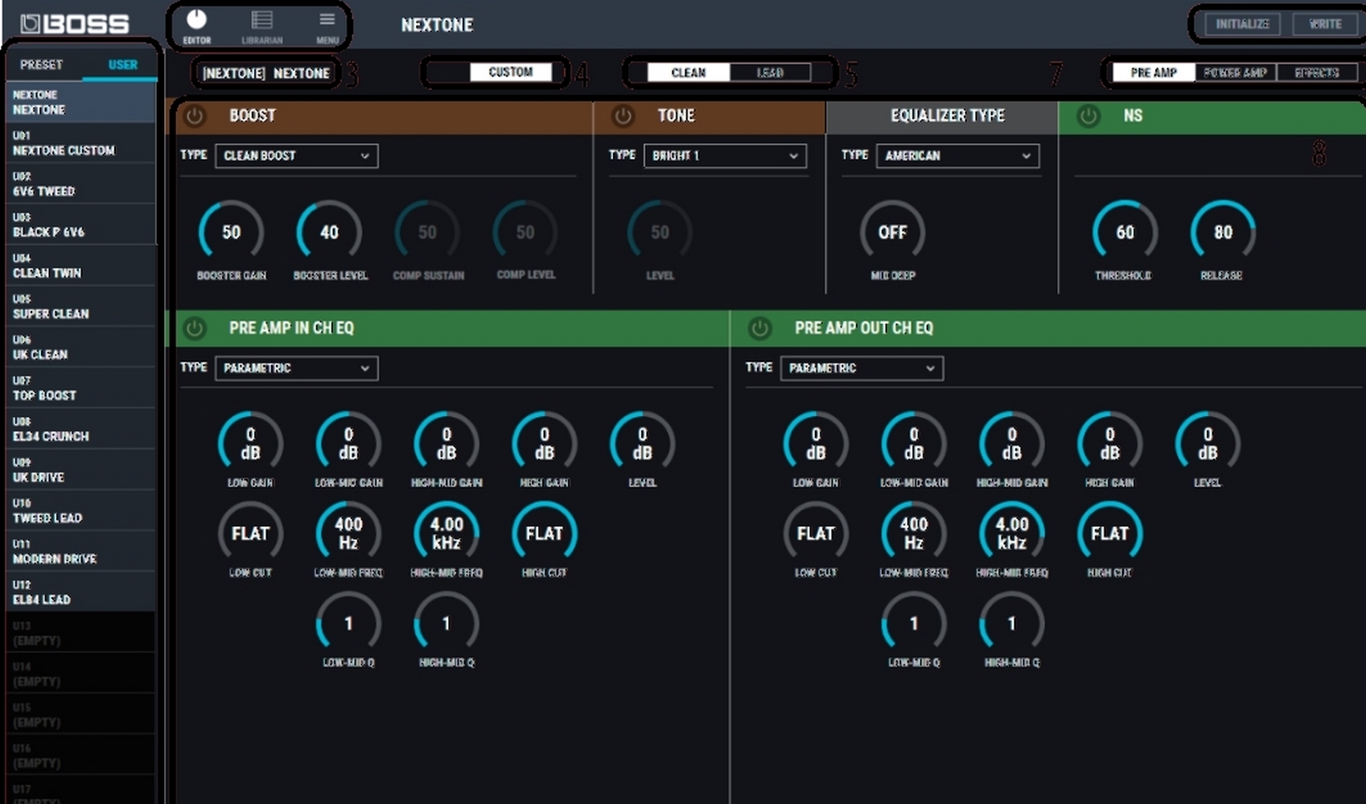1366x804 pixels.
Task: Expand the Tone Type Bright 1 dropdown
Action: coord(725,156)
